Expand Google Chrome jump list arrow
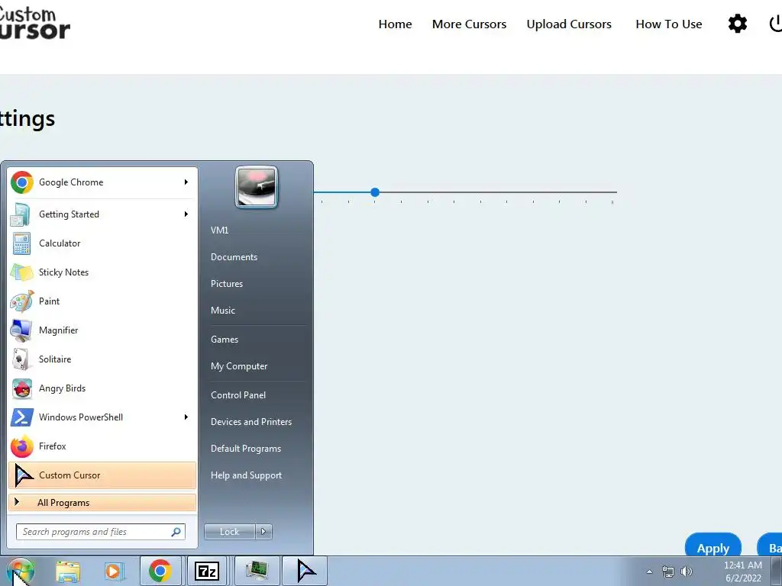The height and width of the screenshot is (586, 782). pyautogui.click(x=186, y=182)
